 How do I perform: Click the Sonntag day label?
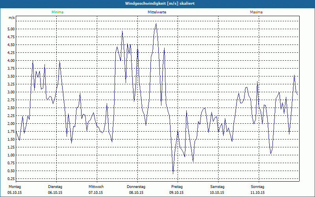point(258,187)
